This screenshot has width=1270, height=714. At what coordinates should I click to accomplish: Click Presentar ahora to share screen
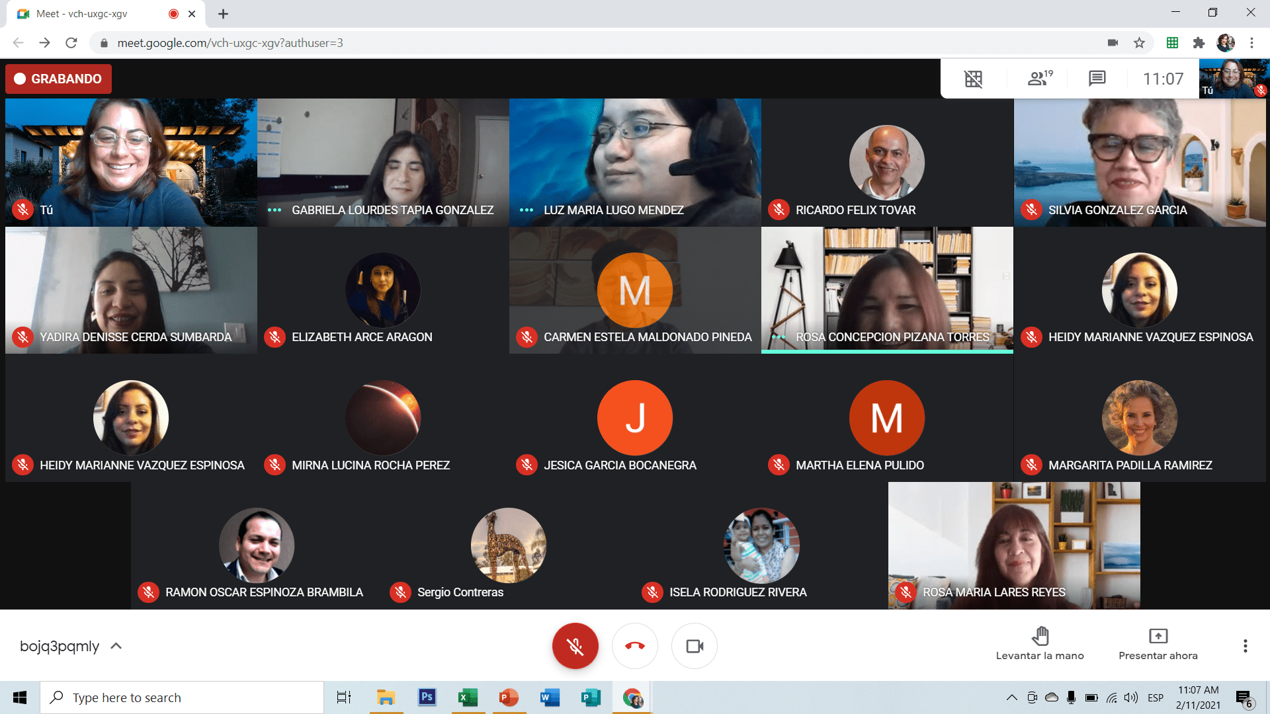pos(1158,644)
